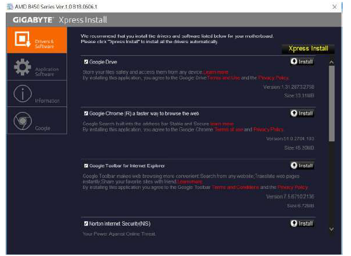Uncheck Norton Internet Security checkbox

point(86,224)
